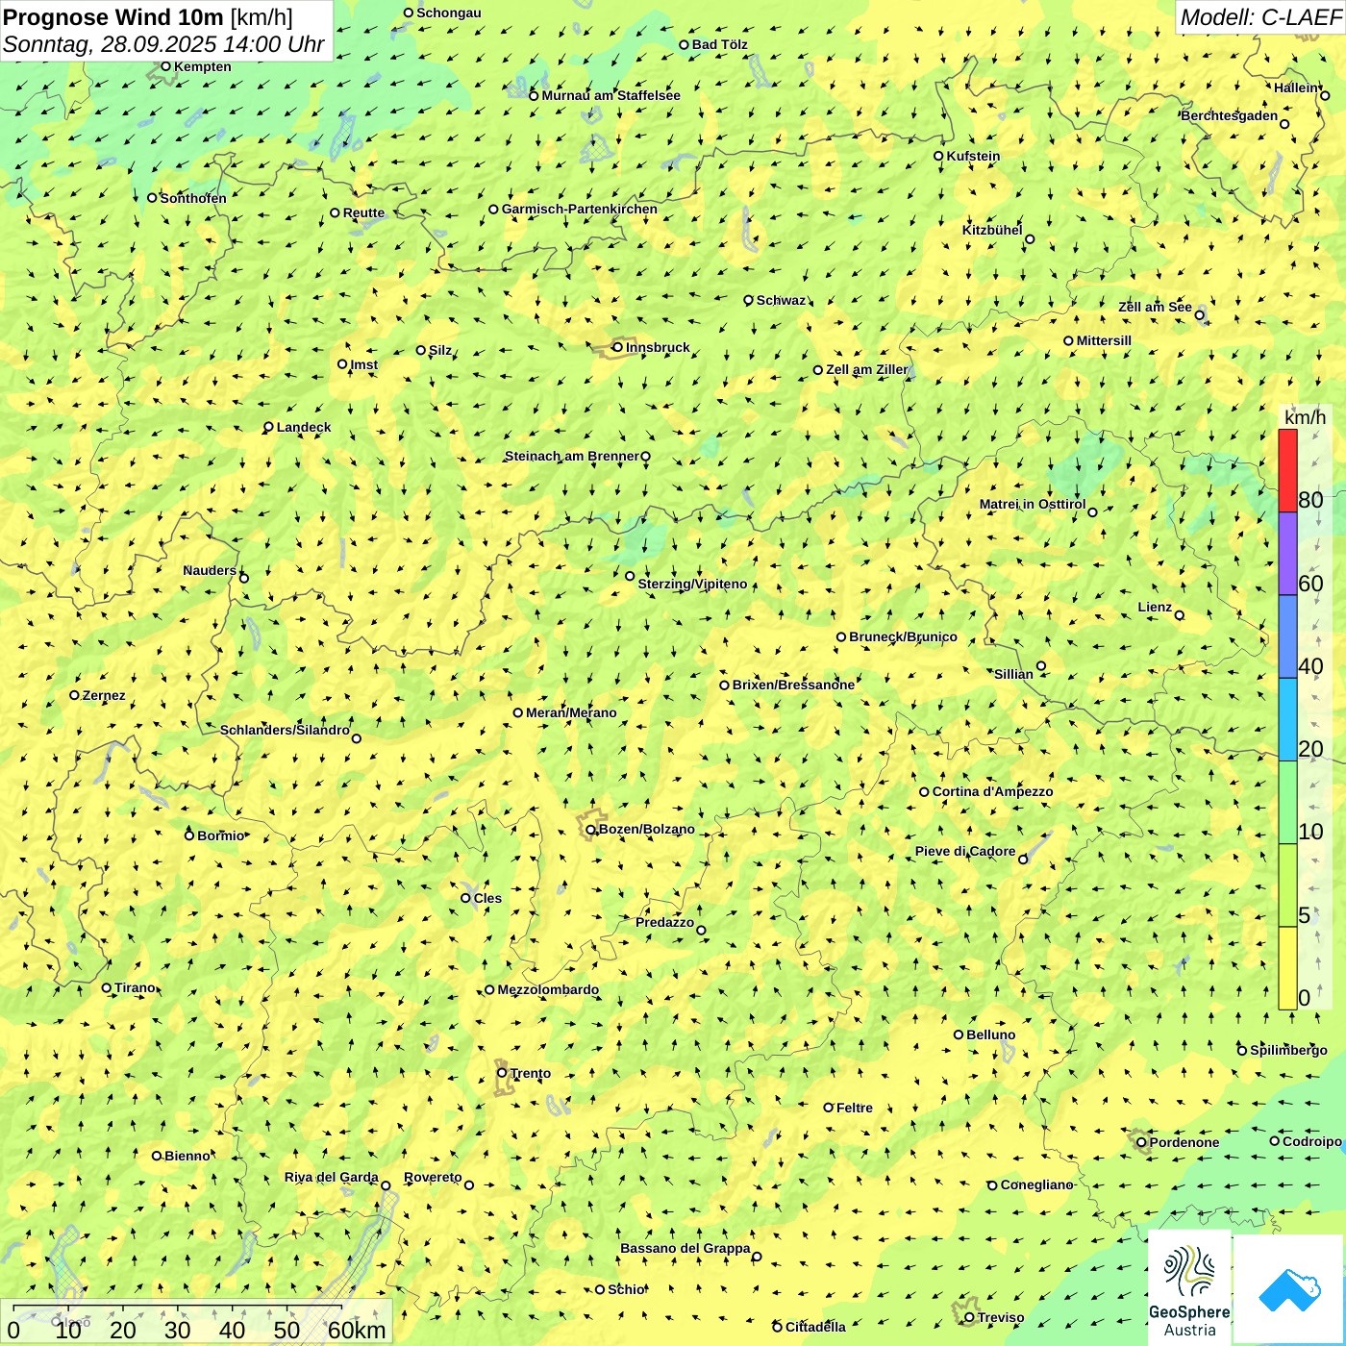Click the Garmisch-Partenkirchen label

pyautogui.click(x=580, y=209)
